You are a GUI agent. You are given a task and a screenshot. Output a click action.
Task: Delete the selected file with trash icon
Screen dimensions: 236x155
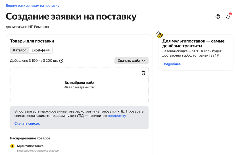[x=143, y=73]
